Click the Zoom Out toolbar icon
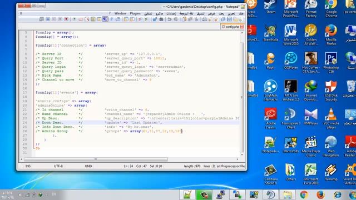 (x=140, y=19)
